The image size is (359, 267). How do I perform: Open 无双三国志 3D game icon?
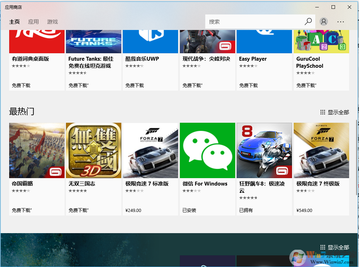click(94, 151)
